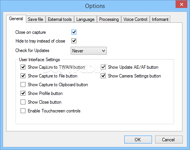Image resolution: width=190 pixels, height=150 pixels.
Task: Toggle Hide to tray instead of close
Action: [74, 41]
